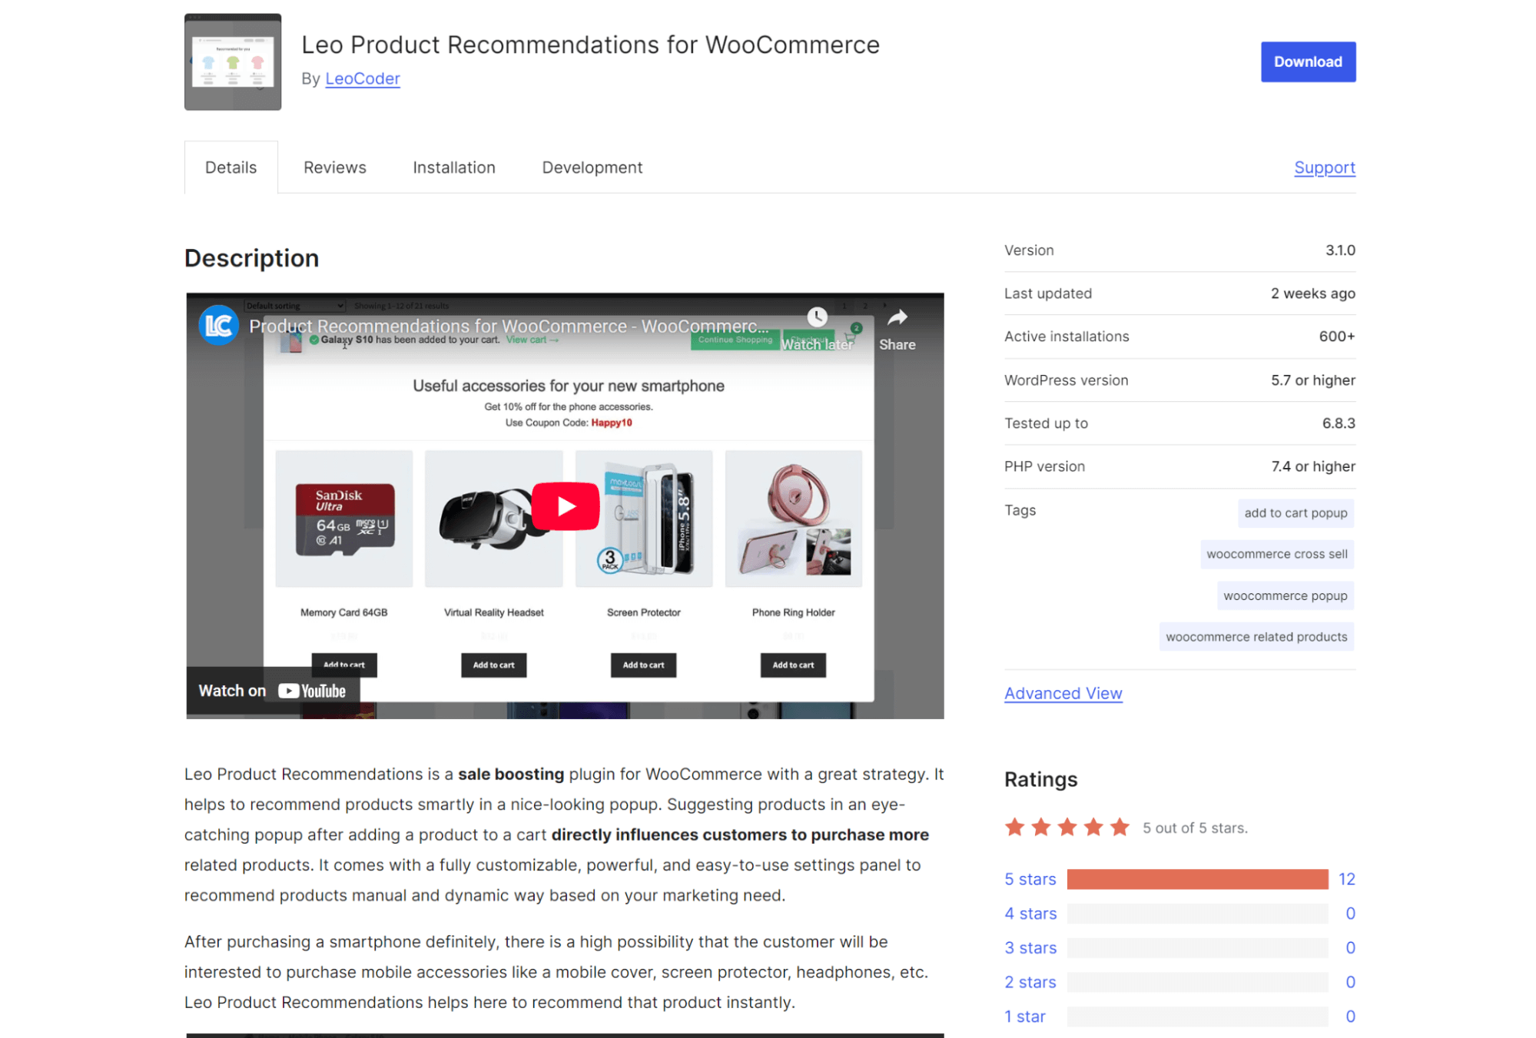Click the LC channel avatar in the video
The height and width of the screenshot is (1038, 1536).
218,325
